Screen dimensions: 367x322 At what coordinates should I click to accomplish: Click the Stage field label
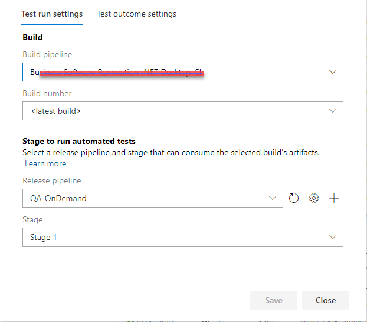coord(32,220)
